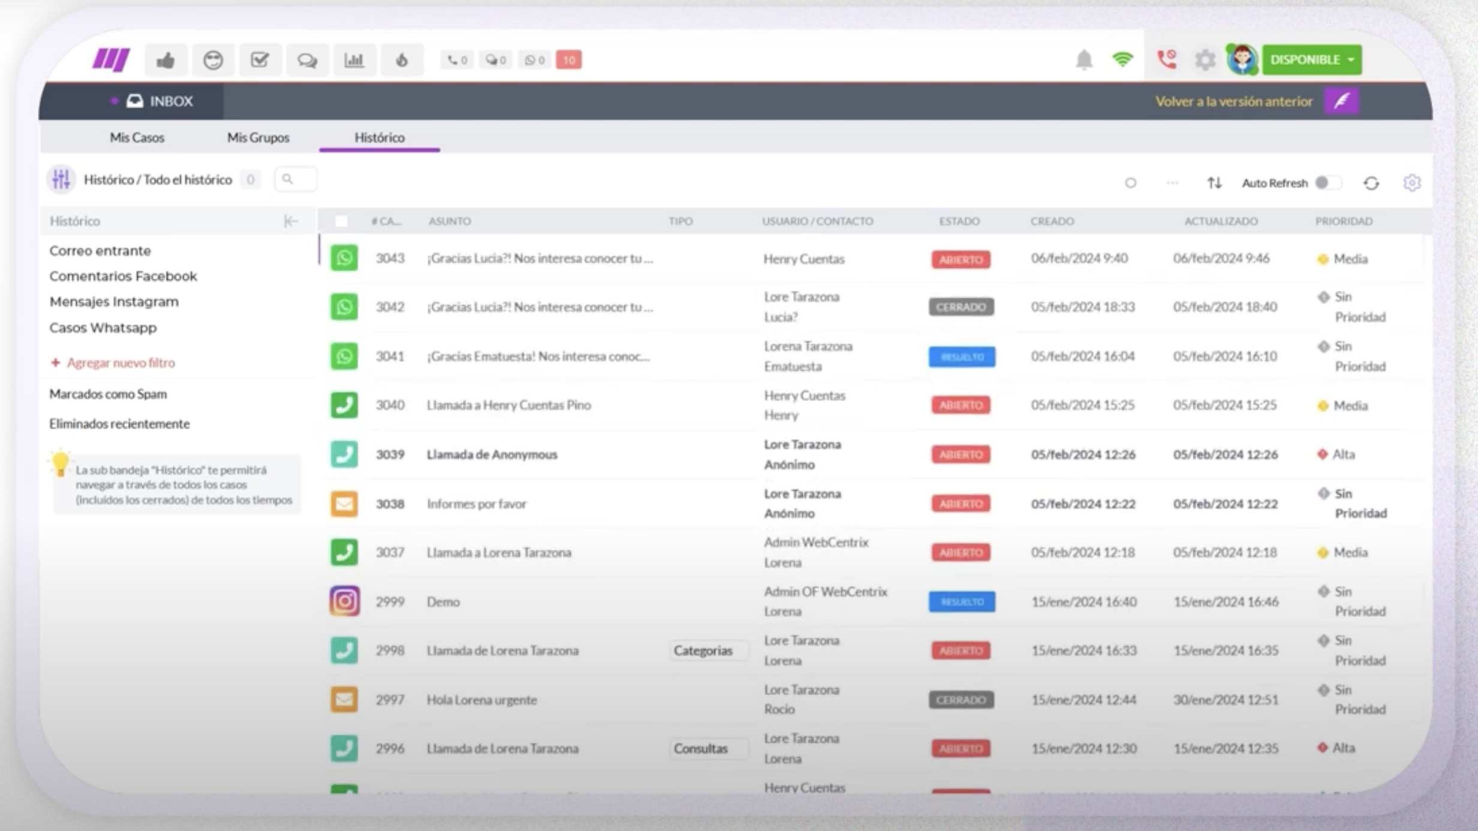
Task: Open Casos Whatsapp filter
Action: [103, 328]
